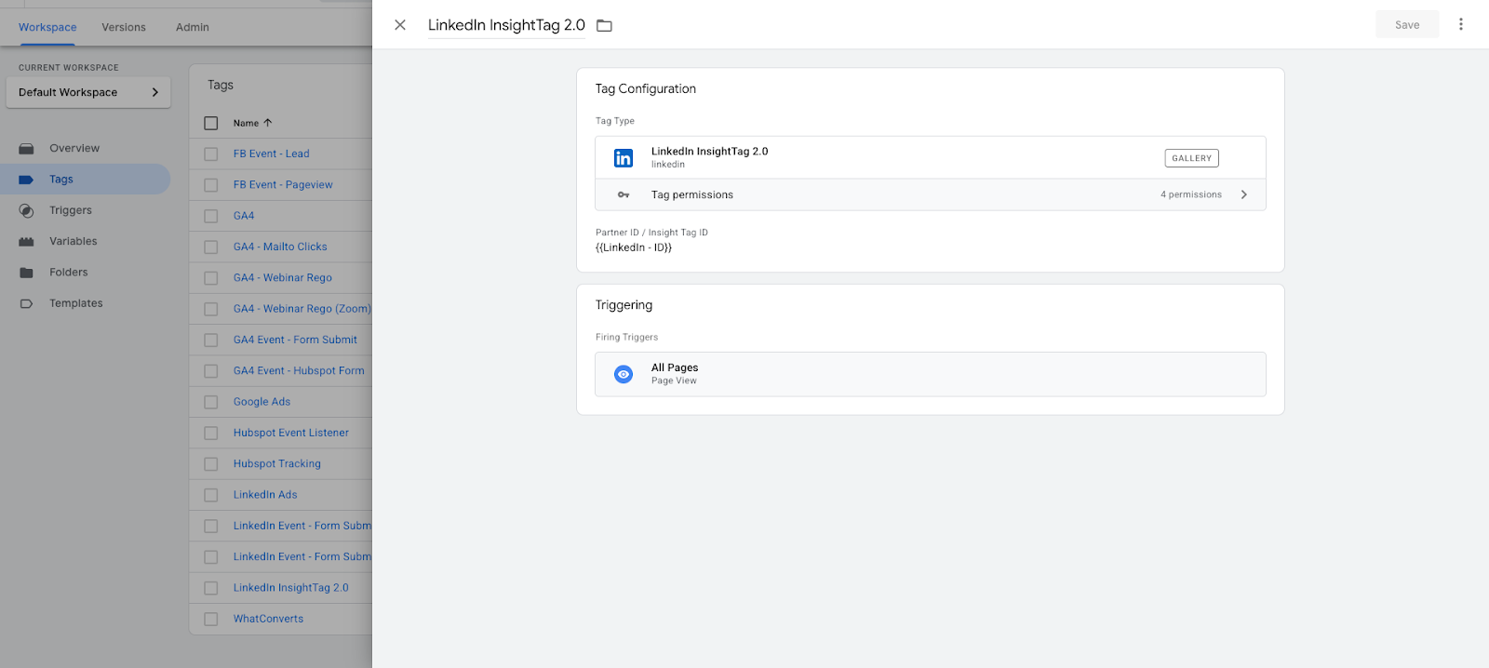Viewport: 1489px width, 668px height.
Task: Click the Templates sidebar icon
Action: tap(26, 303)
